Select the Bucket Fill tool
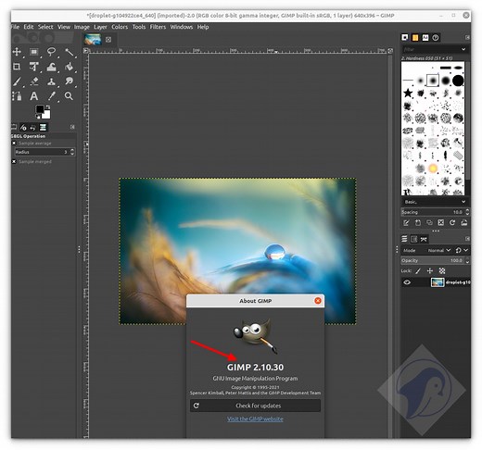This screenshot has height=450, width=482. [x=69, y=67]
